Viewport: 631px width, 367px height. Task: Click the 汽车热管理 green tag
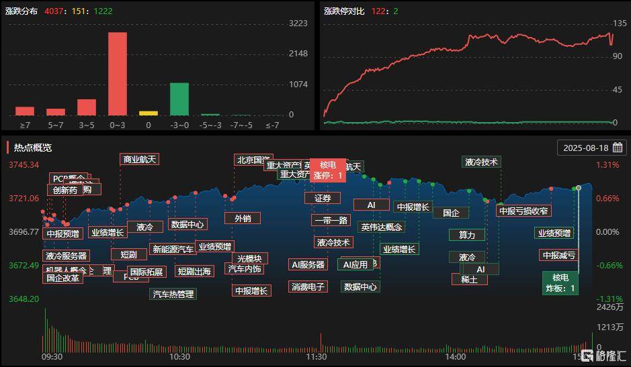[x=173, y=294]
